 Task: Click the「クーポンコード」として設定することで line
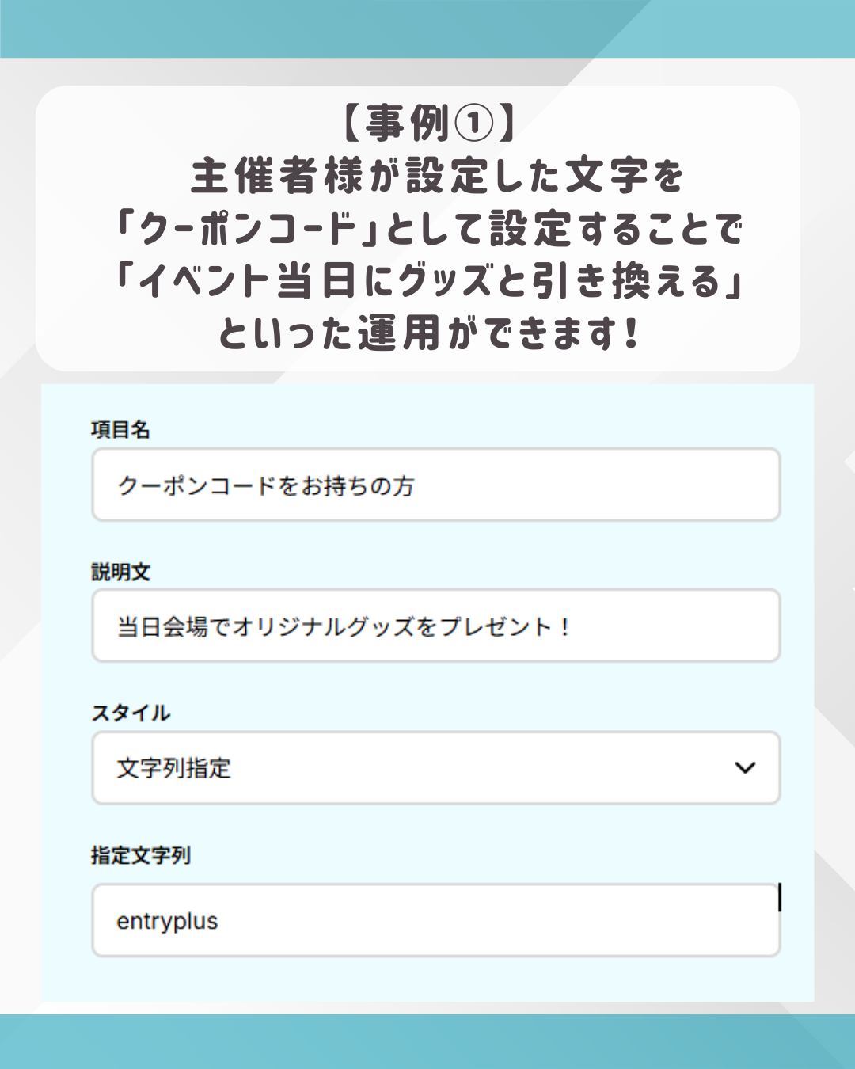click(428, 229)
